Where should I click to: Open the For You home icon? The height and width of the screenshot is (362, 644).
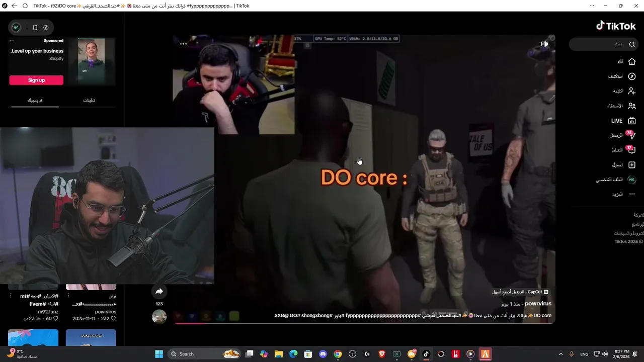632,61
